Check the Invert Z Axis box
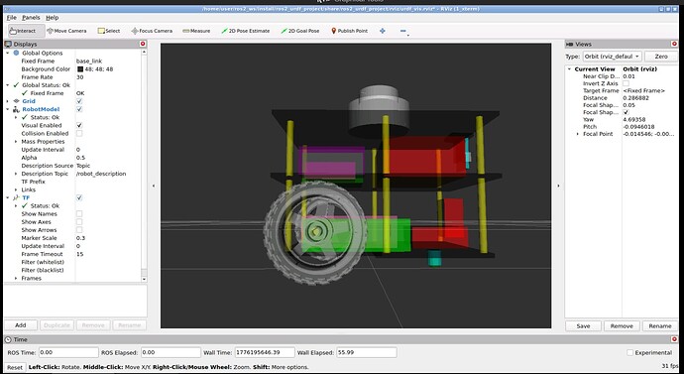Screen dimensions: 684x374 [626, 83]
